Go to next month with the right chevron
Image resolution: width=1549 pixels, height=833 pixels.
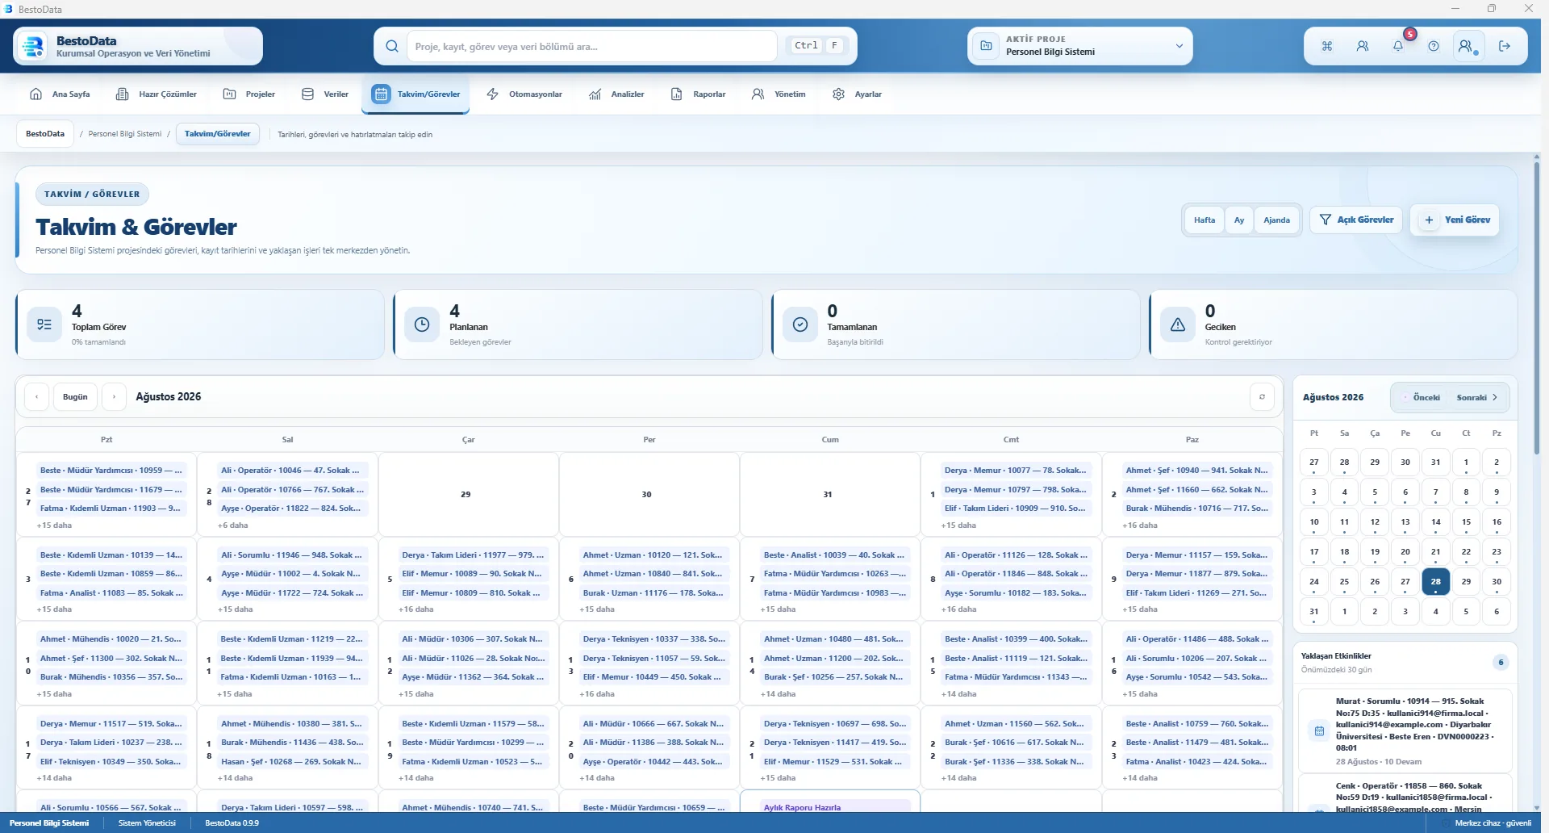pos(114,396)
